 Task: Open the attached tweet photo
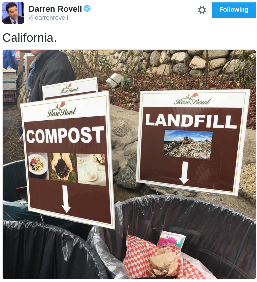click(x=129, y=165)
